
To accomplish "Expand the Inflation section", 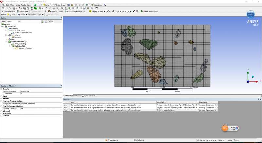I will tap(1, 99).
